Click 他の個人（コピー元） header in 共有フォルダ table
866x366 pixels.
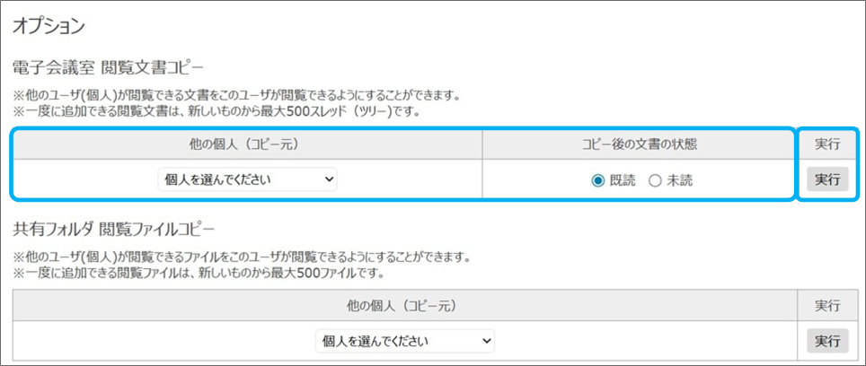click(404, 306)
